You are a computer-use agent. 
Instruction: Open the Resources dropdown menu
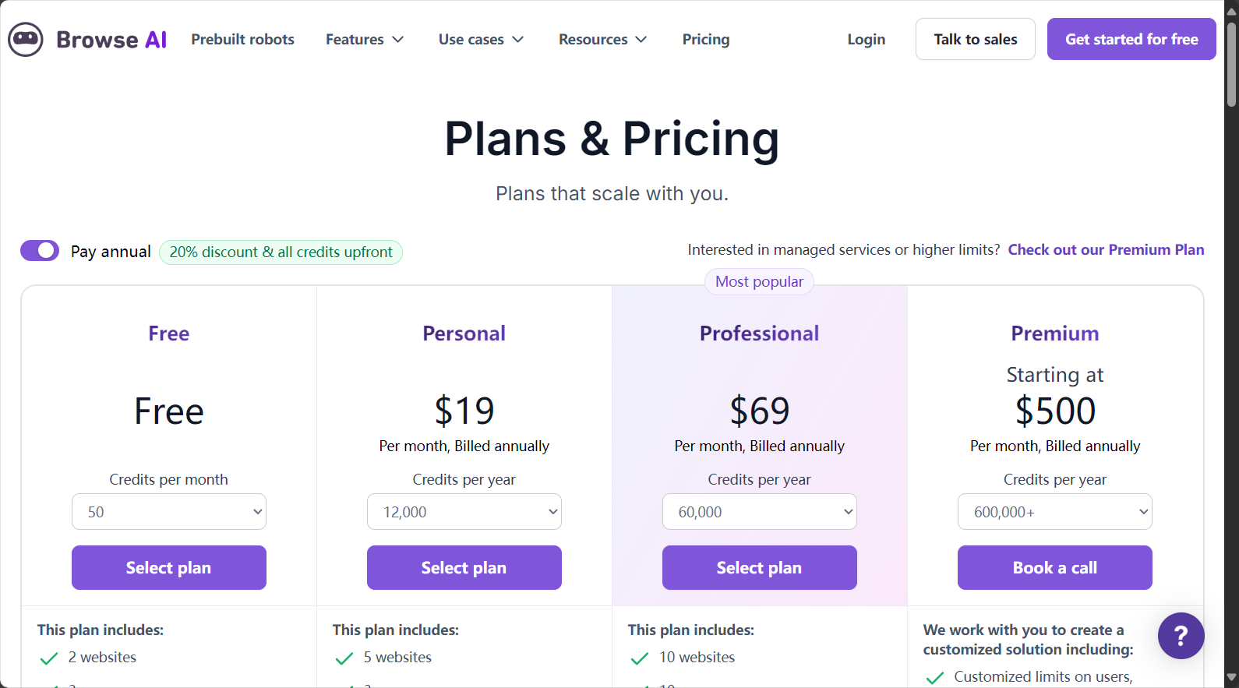point(602,39)
